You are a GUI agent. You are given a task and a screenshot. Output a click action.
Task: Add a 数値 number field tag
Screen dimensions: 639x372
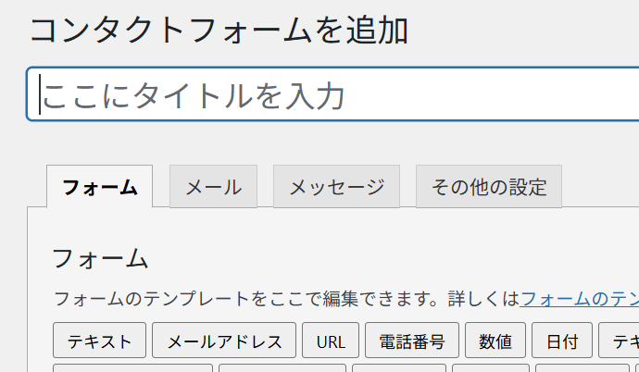click(x=495, y=341)
